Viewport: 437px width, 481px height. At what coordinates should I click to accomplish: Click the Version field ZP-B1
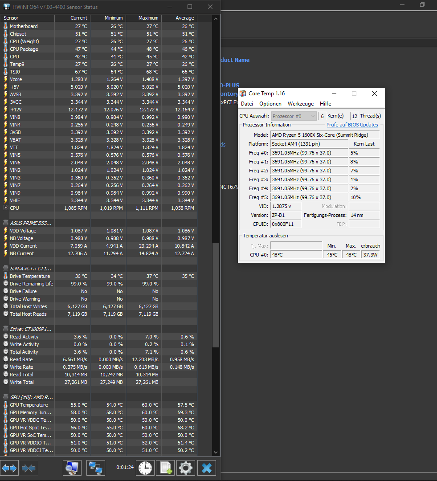tap(286, 215)
